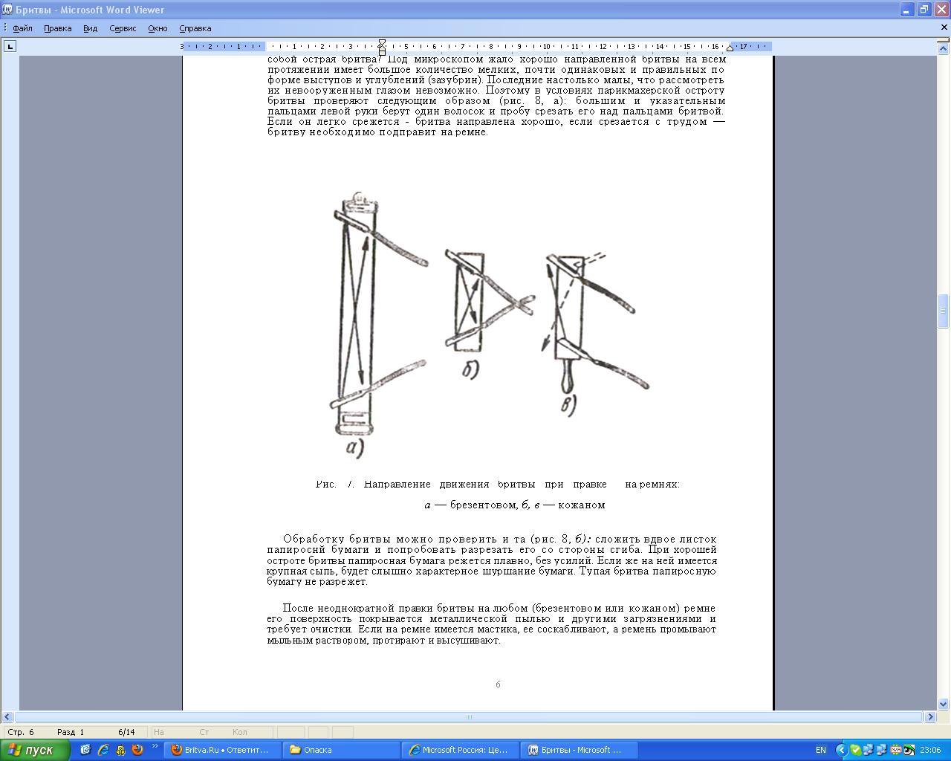Open the Сервис menu
The height and width of the screenshot is (761, 951).
point(123,28)
